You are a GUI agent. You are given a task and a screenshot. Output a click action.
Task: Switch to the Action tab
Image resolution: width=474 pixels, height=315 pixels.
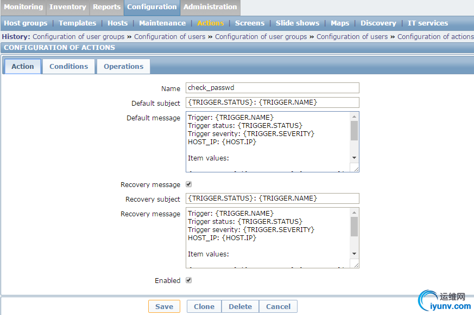click(23, 66)
